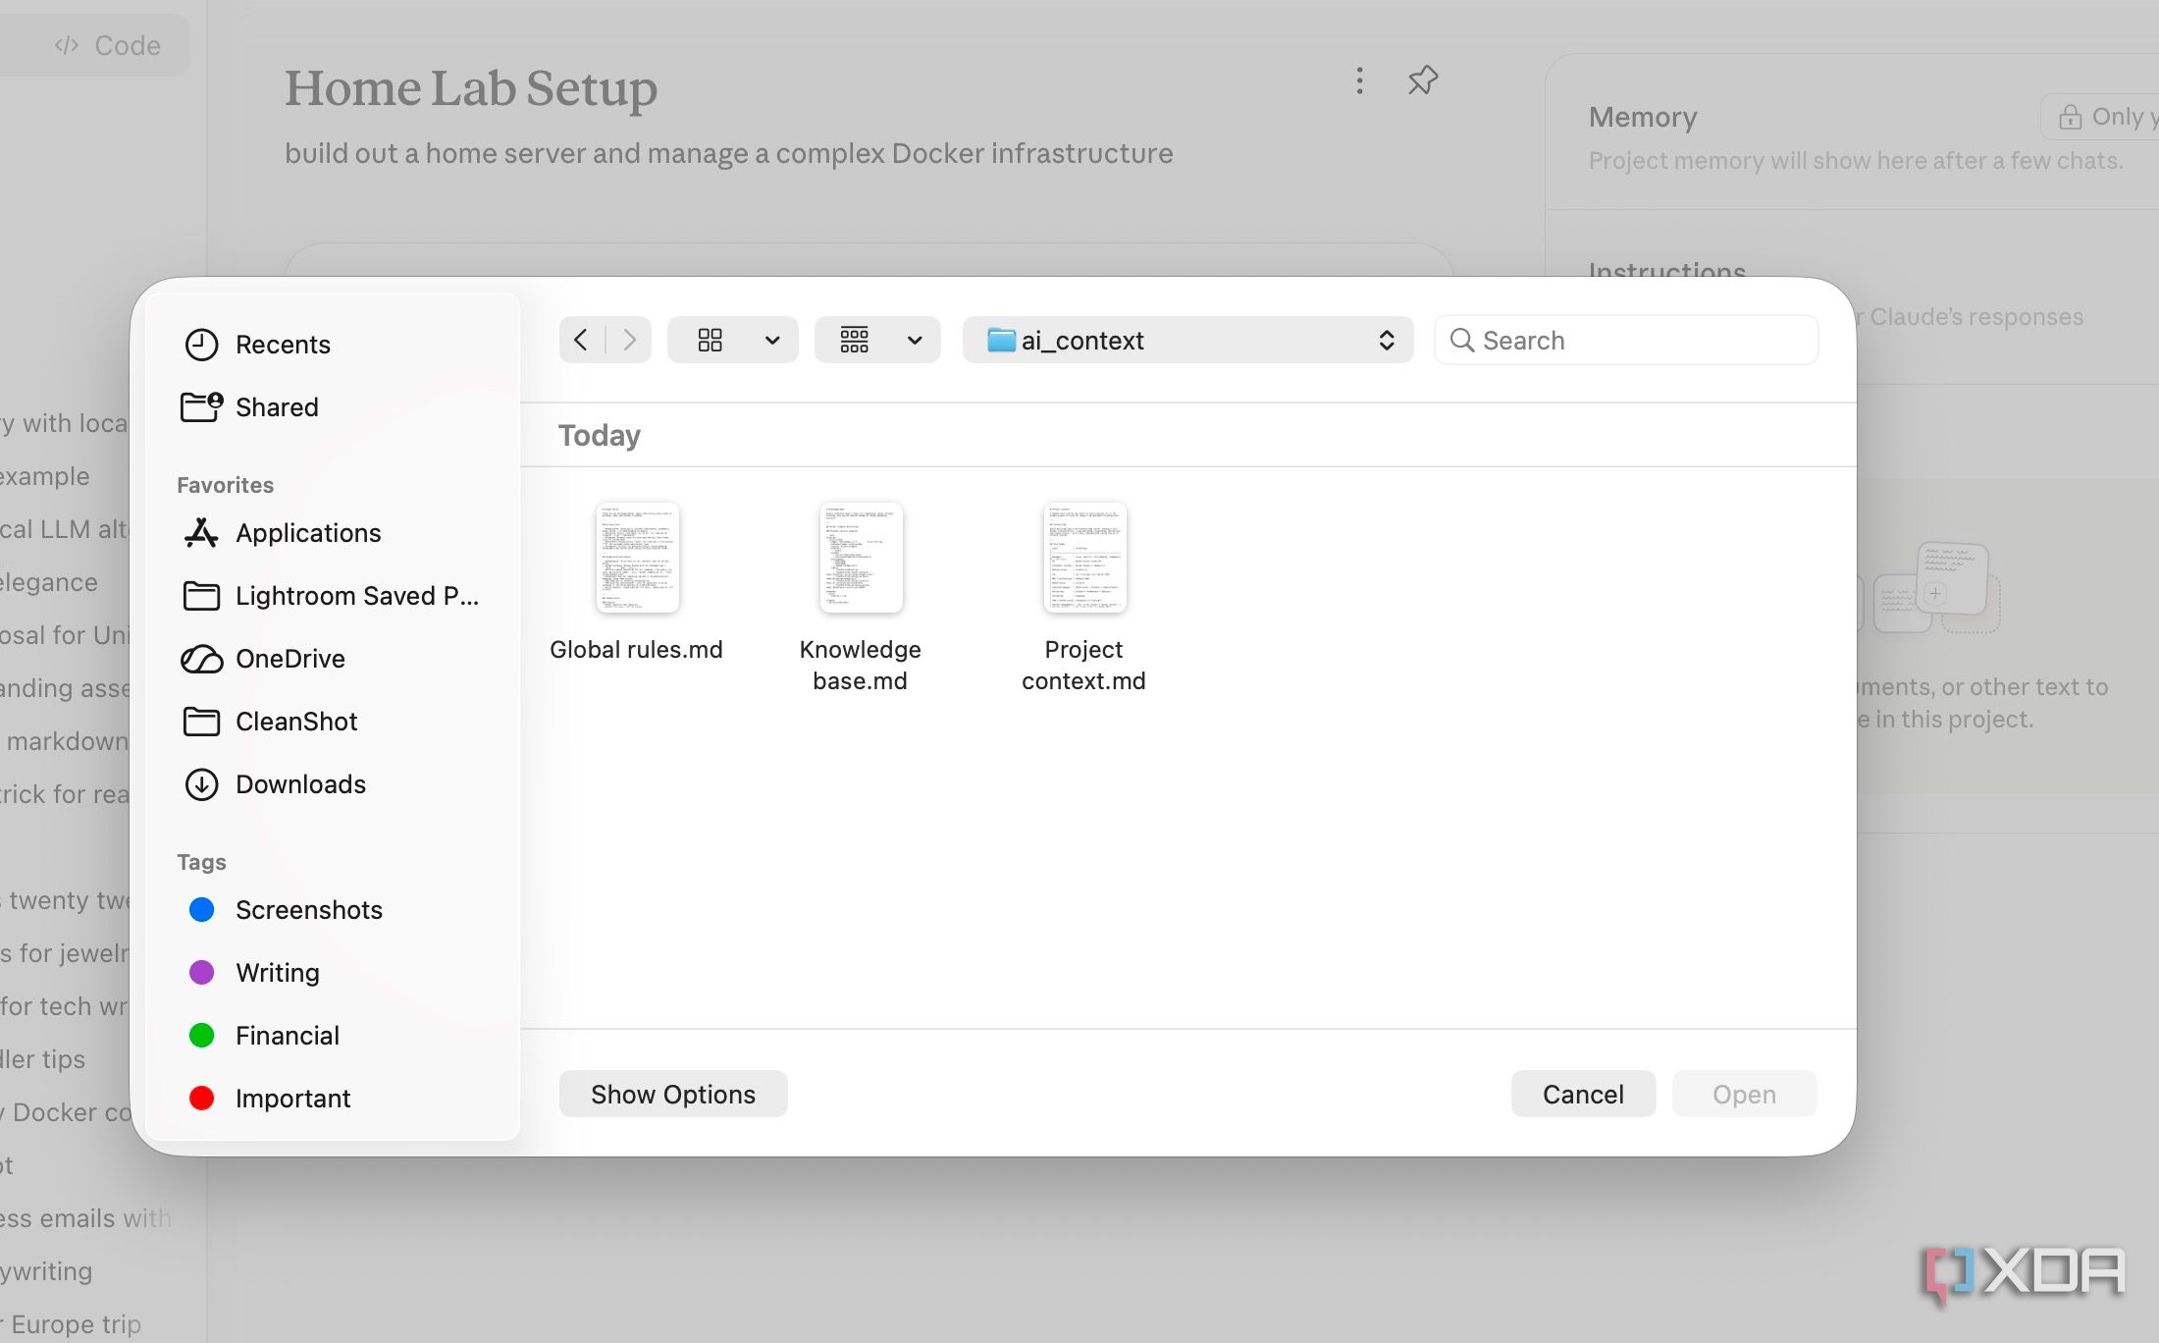The height and width of the screenshot is (1343, 2159).
Task: Cancel the file dialog
Action: coord(1583,1094)
